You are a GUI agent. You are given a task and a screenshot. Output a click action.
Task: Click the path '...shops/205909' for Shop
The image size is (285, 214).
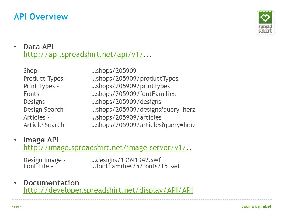click(114, 71)
